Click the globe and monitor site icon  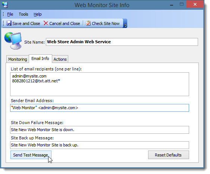[x=13, y=41]
